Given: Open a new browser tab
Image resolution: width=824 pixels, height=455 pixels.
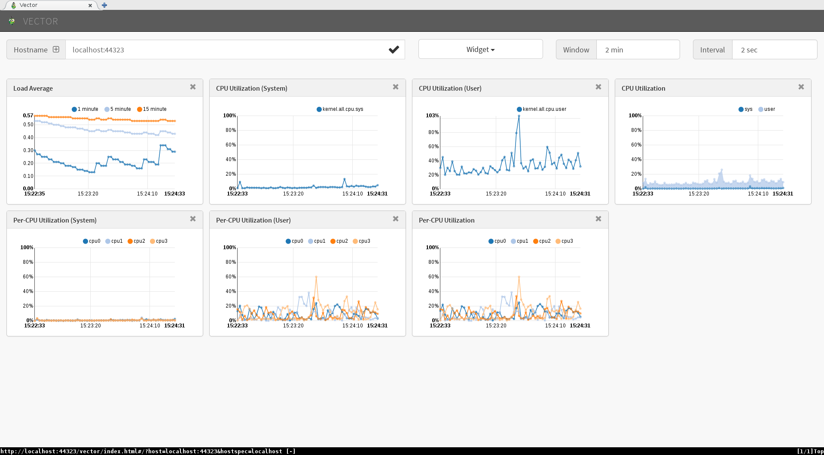Looking at the screenshot, I should tap(104, 5).
